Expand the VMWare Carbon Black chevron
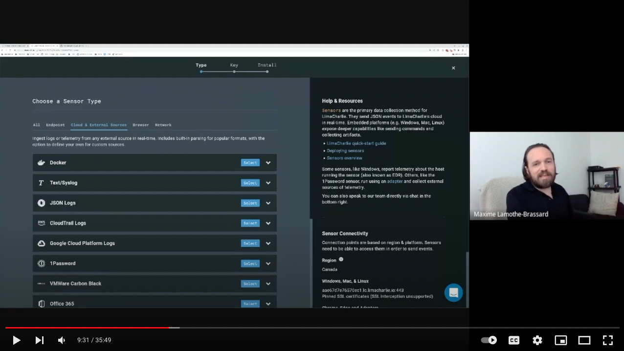The image size is (624, 351). (x=268, y=284)
